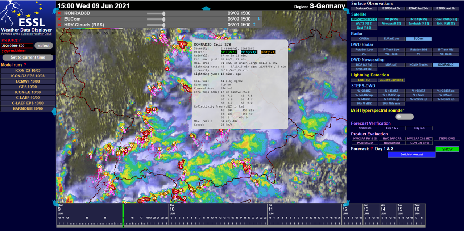Jump to Thu 10 Jun on the timeline

pyautogui.click(x=172, y=209)
